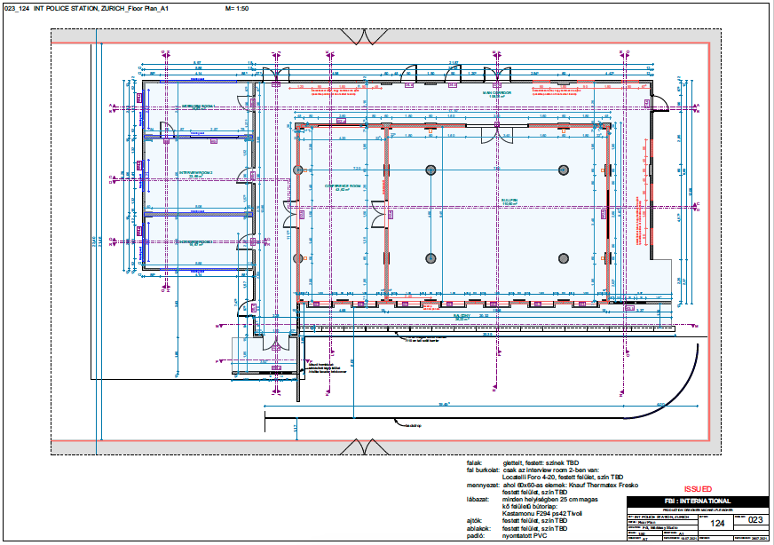Click the red ISSUED stamp
774x545 pixels.
698,487
